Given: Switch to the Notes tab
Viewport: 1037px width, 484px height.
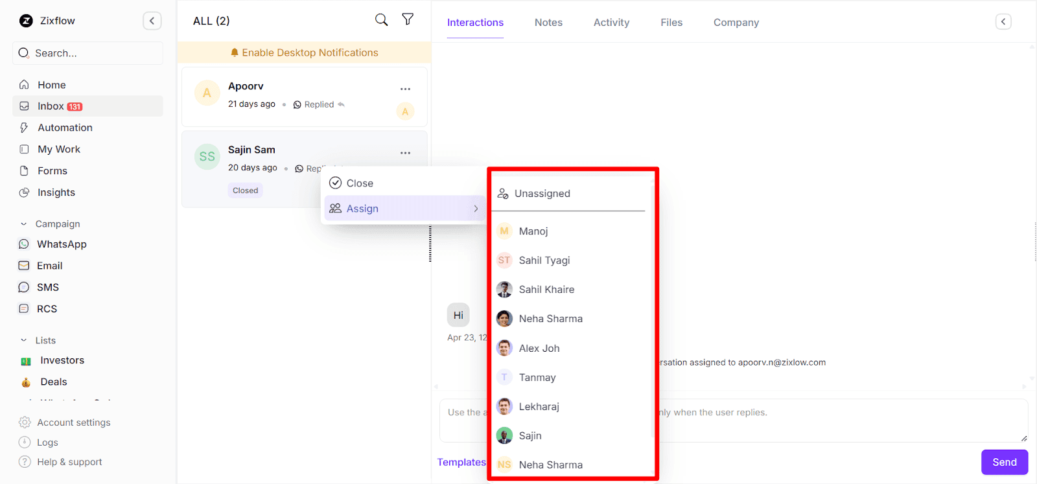Looking at the screenshot, I should (548, 23).
